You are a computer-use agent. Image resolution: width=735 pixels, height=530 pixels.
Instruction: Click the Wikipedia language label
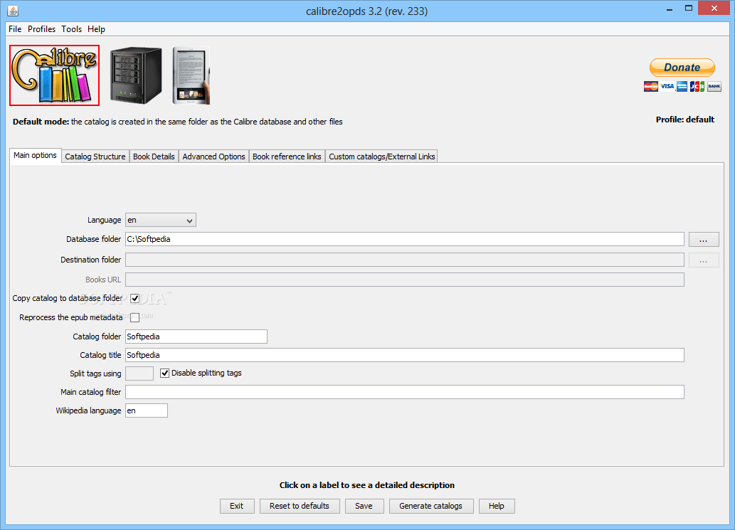point(88,410)
